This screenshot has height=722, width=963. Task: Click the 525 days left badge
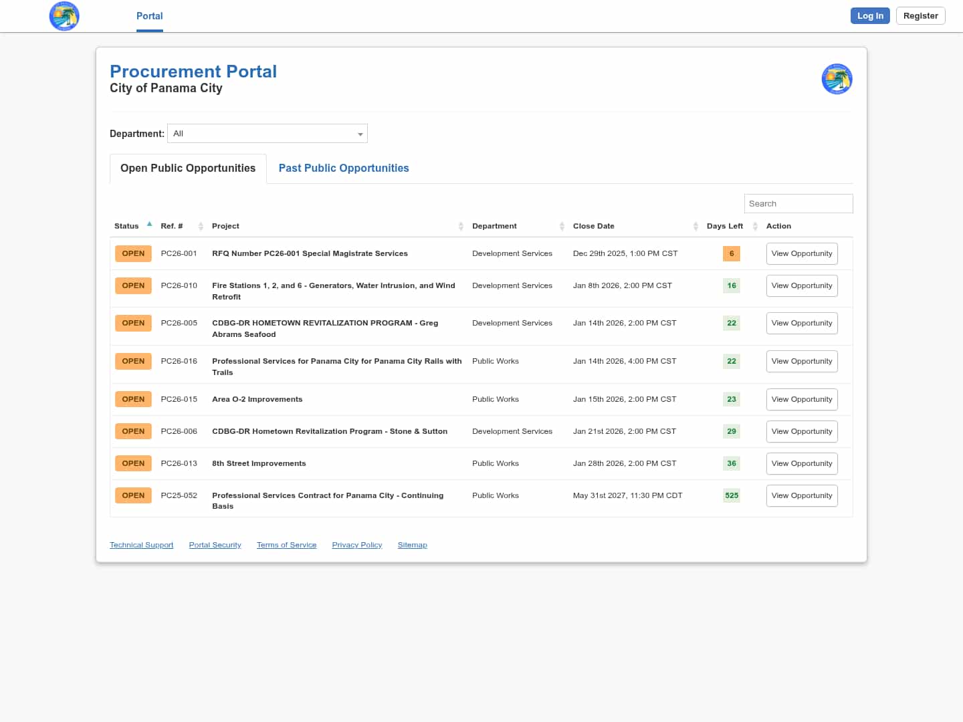tap(732, 496)
